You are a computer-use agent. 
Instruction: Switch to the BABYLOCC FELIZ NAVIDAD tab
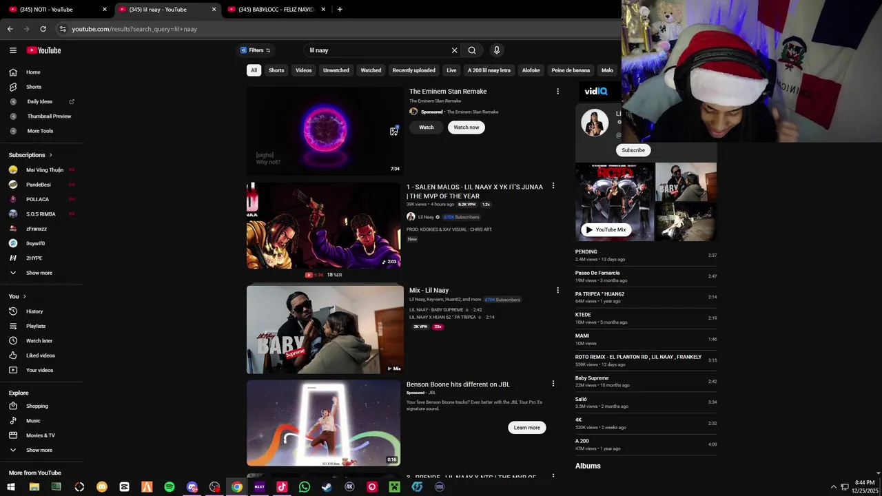pos(276,10)
